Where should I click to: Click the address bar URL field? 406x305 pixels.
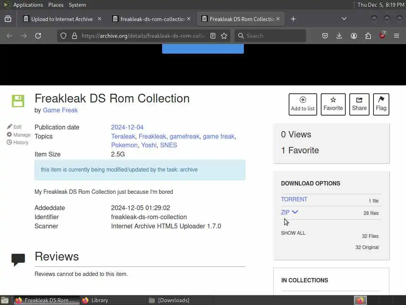143,36
